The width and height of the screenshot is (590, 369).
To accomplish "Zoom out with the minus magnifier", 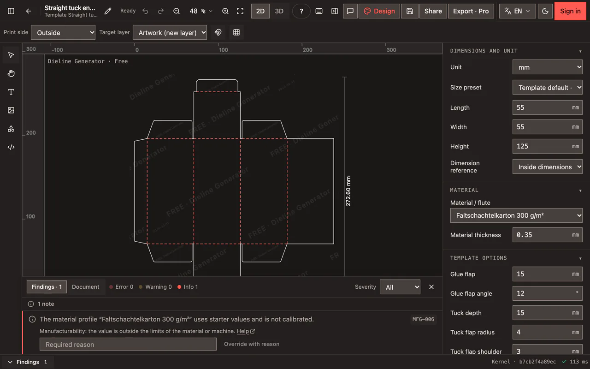I will pyautogui.click(x=177, y=11).
